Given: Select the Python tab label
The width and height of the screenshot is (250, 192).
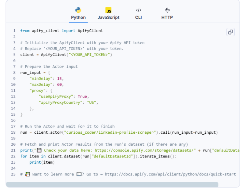Looking at the screenshot, I should 78,18.
